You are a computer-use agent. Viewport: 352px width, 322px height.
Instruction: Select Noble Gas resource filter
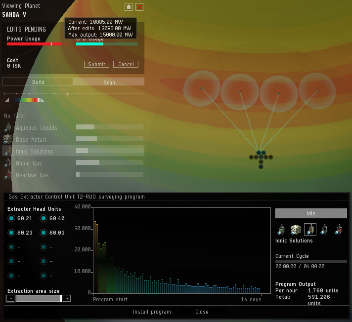click(x=73, y=163)
